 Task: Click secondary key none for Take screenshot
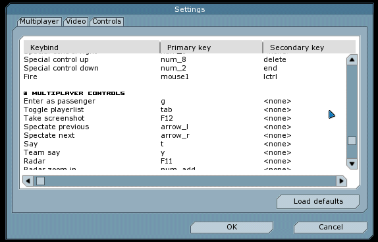pos(277,118)
